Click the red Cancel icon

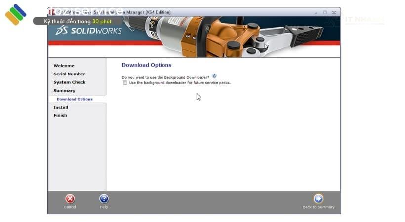(70, 199)
